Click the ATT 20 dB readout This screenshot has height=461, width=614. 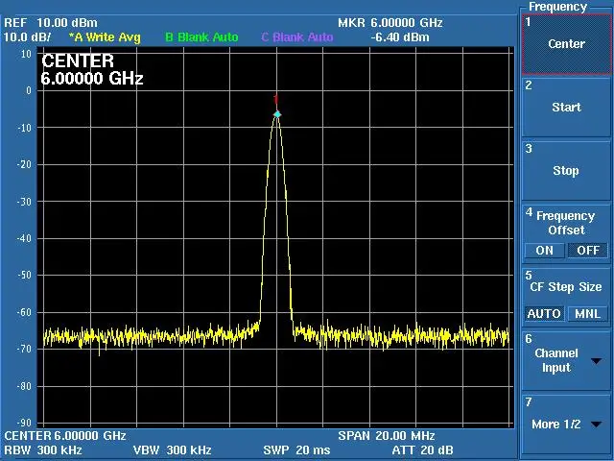tap(422, 450)
